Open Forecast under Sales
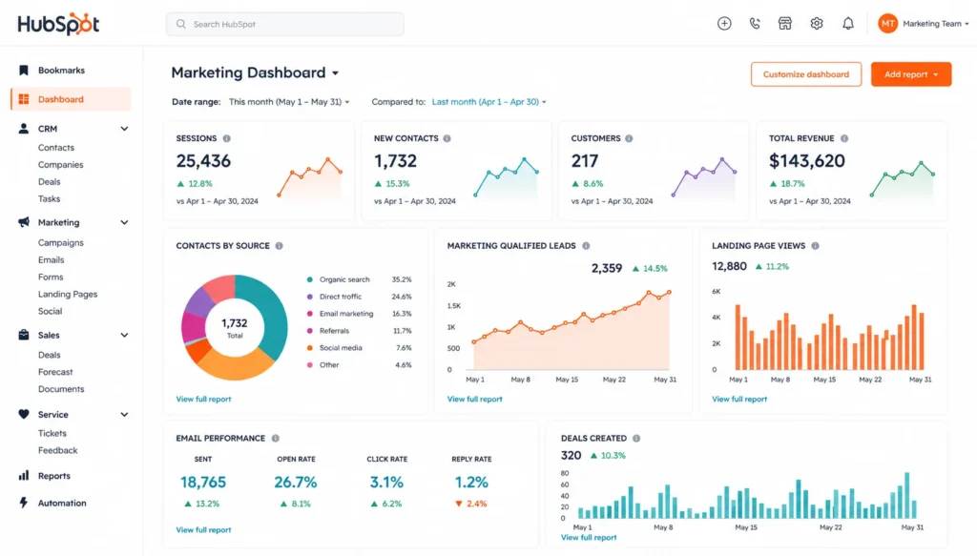This screenshot has height=556, width=977. point(55,372)
